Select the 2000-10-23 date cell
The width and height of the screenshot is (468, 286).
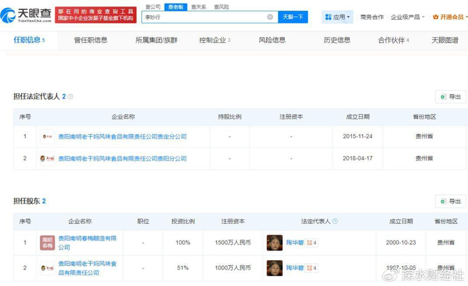[x=401, y=243]
